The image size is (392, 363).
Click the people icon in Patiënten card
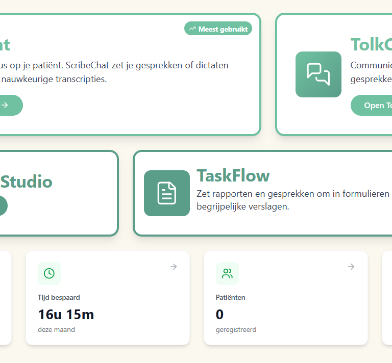point(227,273)
